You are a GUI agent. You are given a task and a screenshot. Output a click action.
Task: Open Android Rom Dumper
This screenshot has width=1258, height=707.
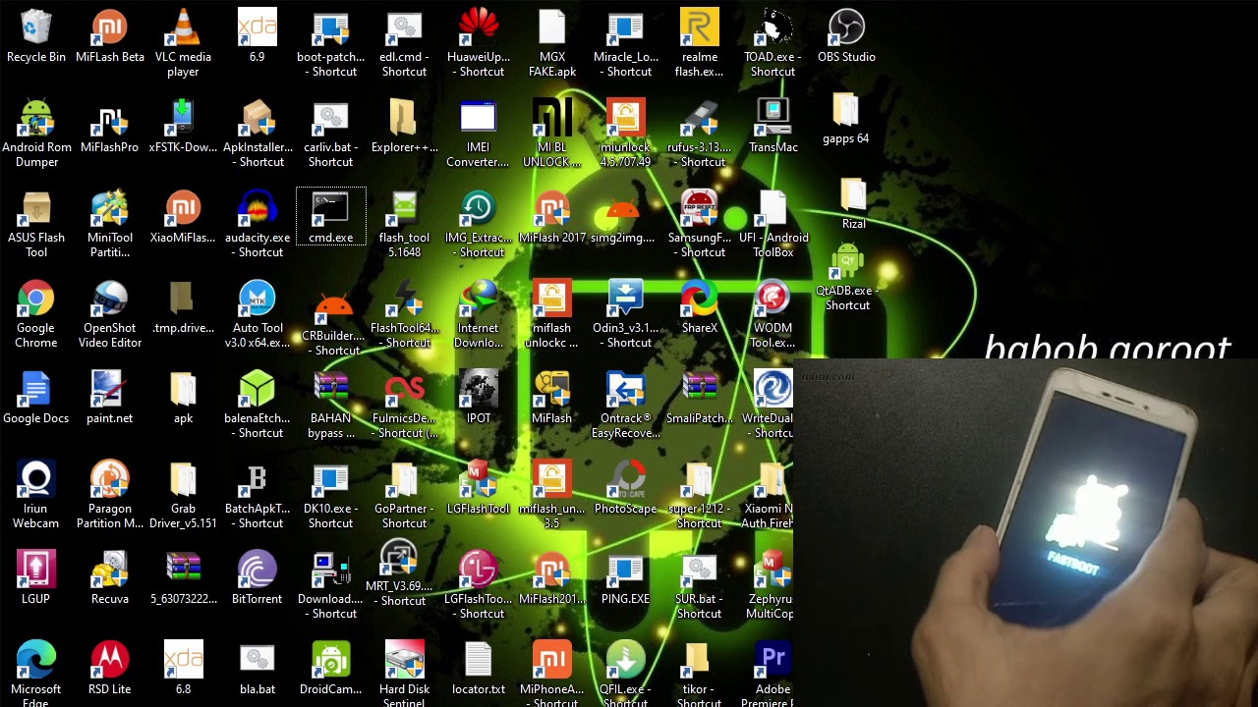click(x=36, y=119)
